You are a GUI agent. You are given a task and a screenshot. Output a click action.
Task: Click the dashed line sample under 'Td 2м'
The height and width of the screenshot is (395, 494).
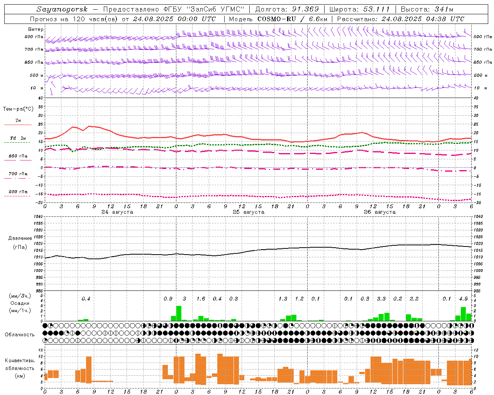17,143
